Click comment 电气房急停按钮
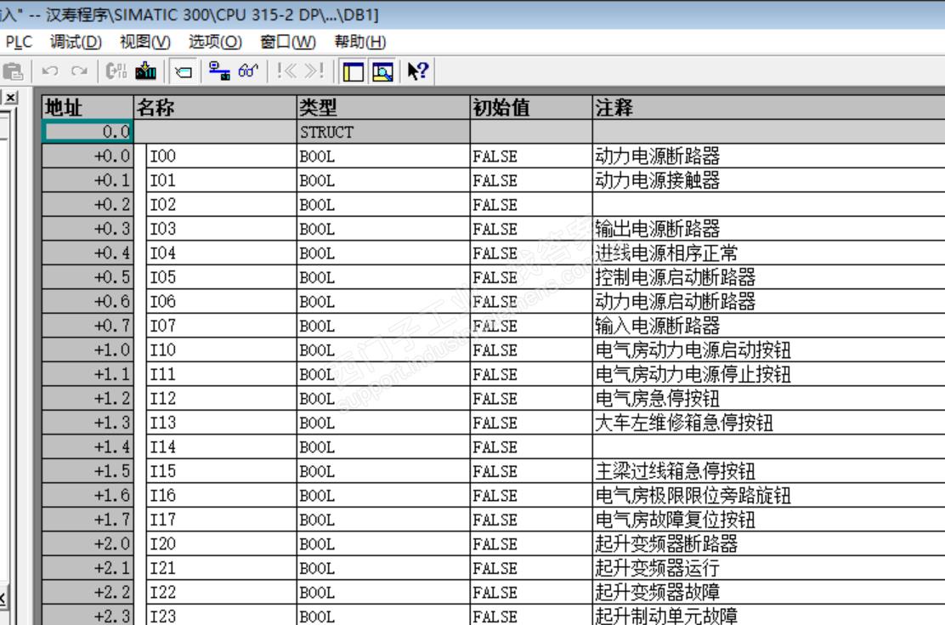Viewport: 945px width, 625px height. tap(658, 398)
